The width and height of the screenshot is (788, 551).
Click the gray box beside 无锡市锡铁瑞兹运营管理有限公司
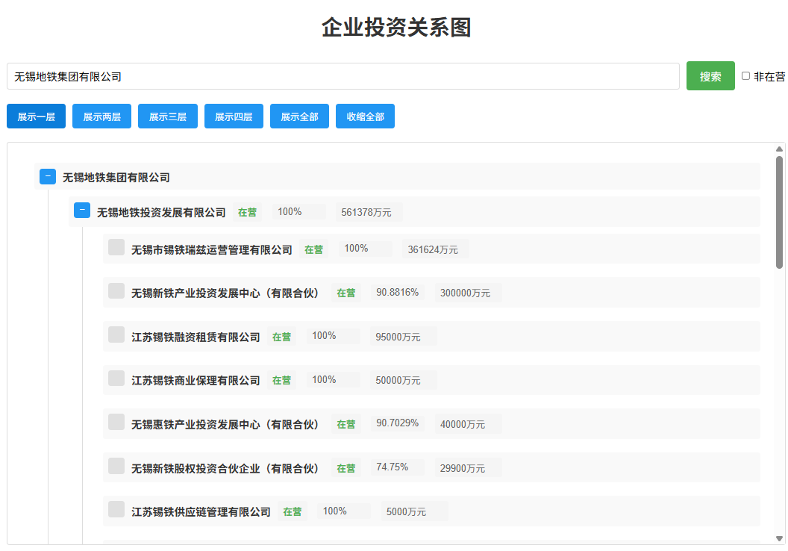[x=116, y=247]
